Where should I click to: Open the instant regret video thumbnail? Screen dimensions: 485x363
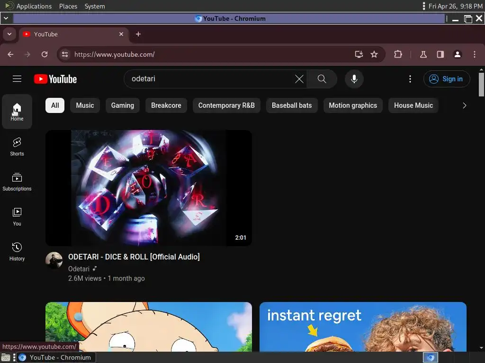point(363,327)
